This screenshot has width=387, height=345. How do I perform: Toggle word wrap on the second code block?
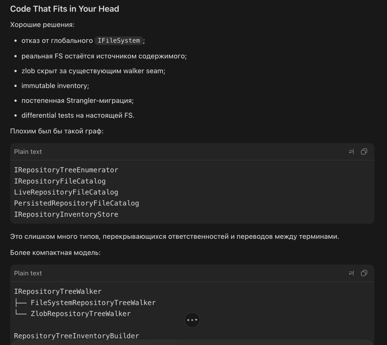tap(351, 273)
